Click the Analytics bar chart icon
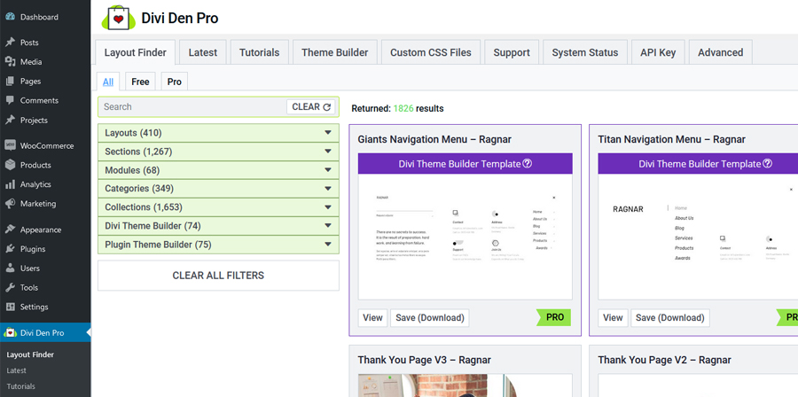Viewport: 798px width, 397px height. (x=10, y=184)
